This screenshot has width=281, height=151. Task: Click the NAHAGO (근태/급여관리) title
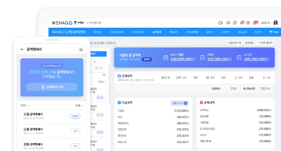(x=69, y=32)
